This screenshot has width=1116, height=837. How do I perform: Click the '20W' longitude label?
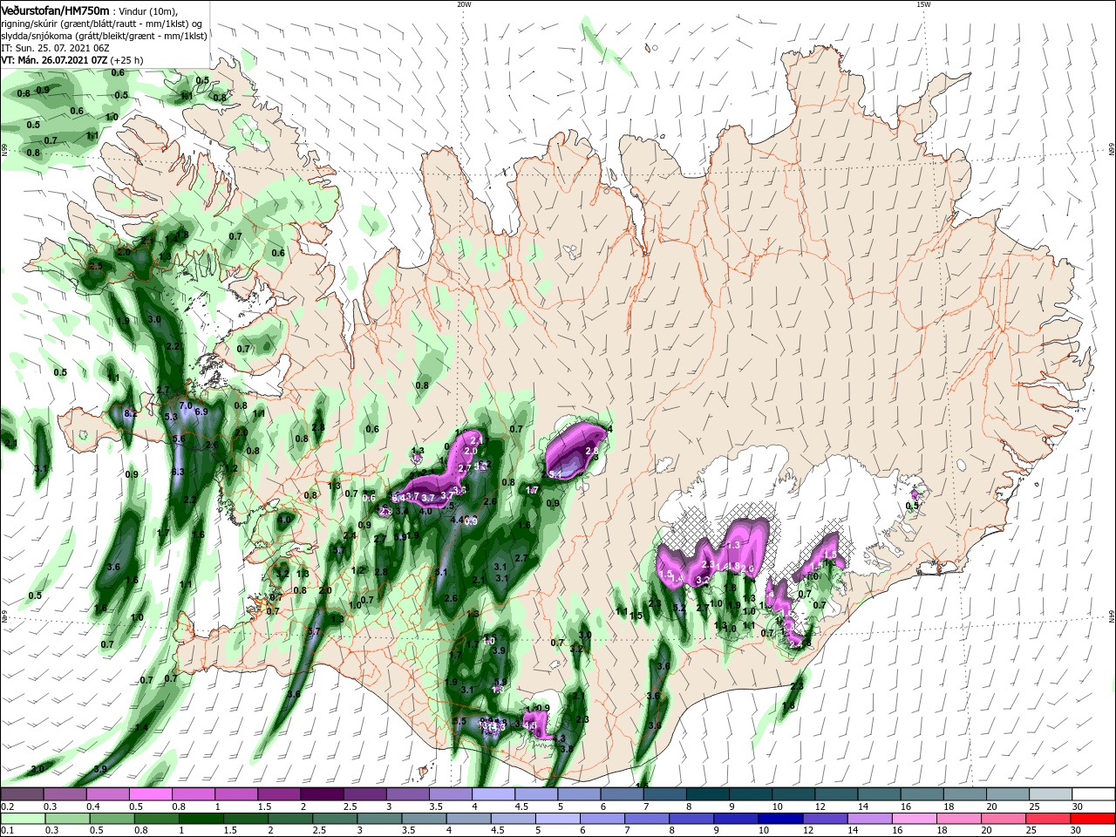pos(464,4)
